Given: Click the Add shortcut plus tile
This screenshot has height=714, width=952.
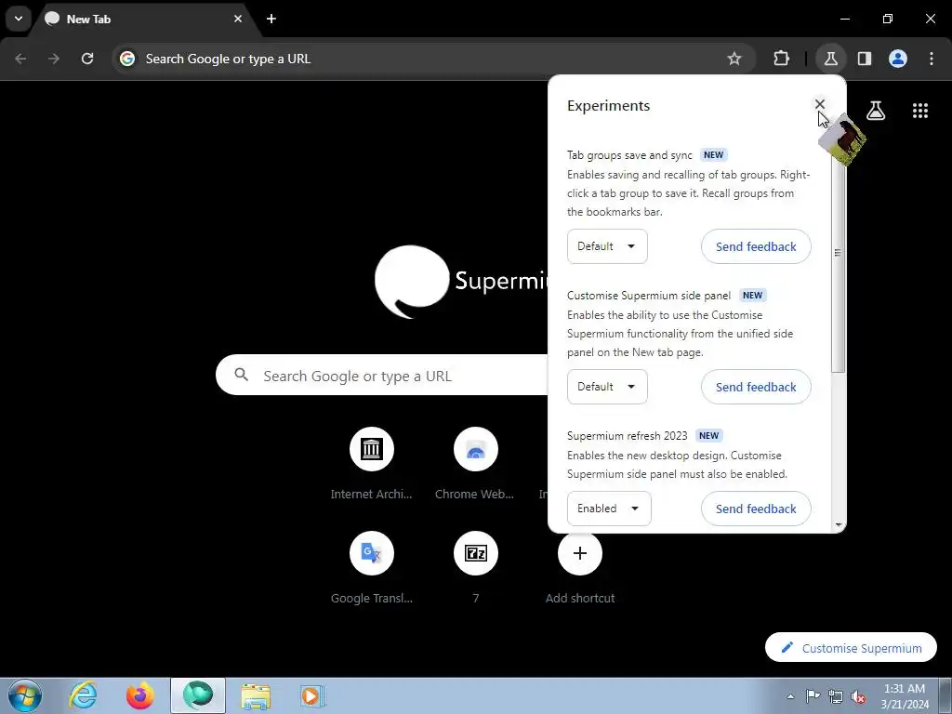Looking at the screenshot, I should pyautogui.click(x=580, y=553).
